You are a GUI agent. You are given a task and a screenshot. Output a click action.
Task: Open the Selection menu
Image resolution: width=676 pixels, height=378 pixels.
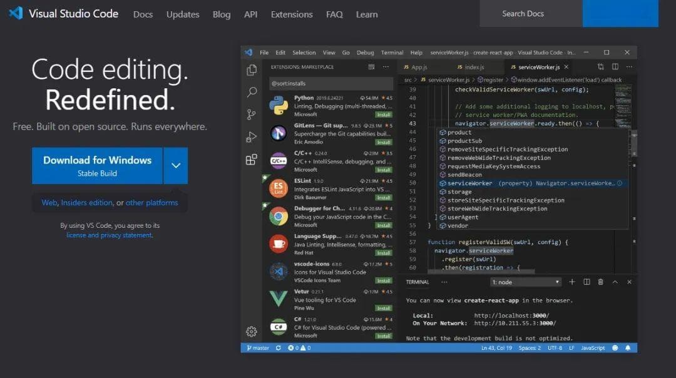click(x=304, y=53)
